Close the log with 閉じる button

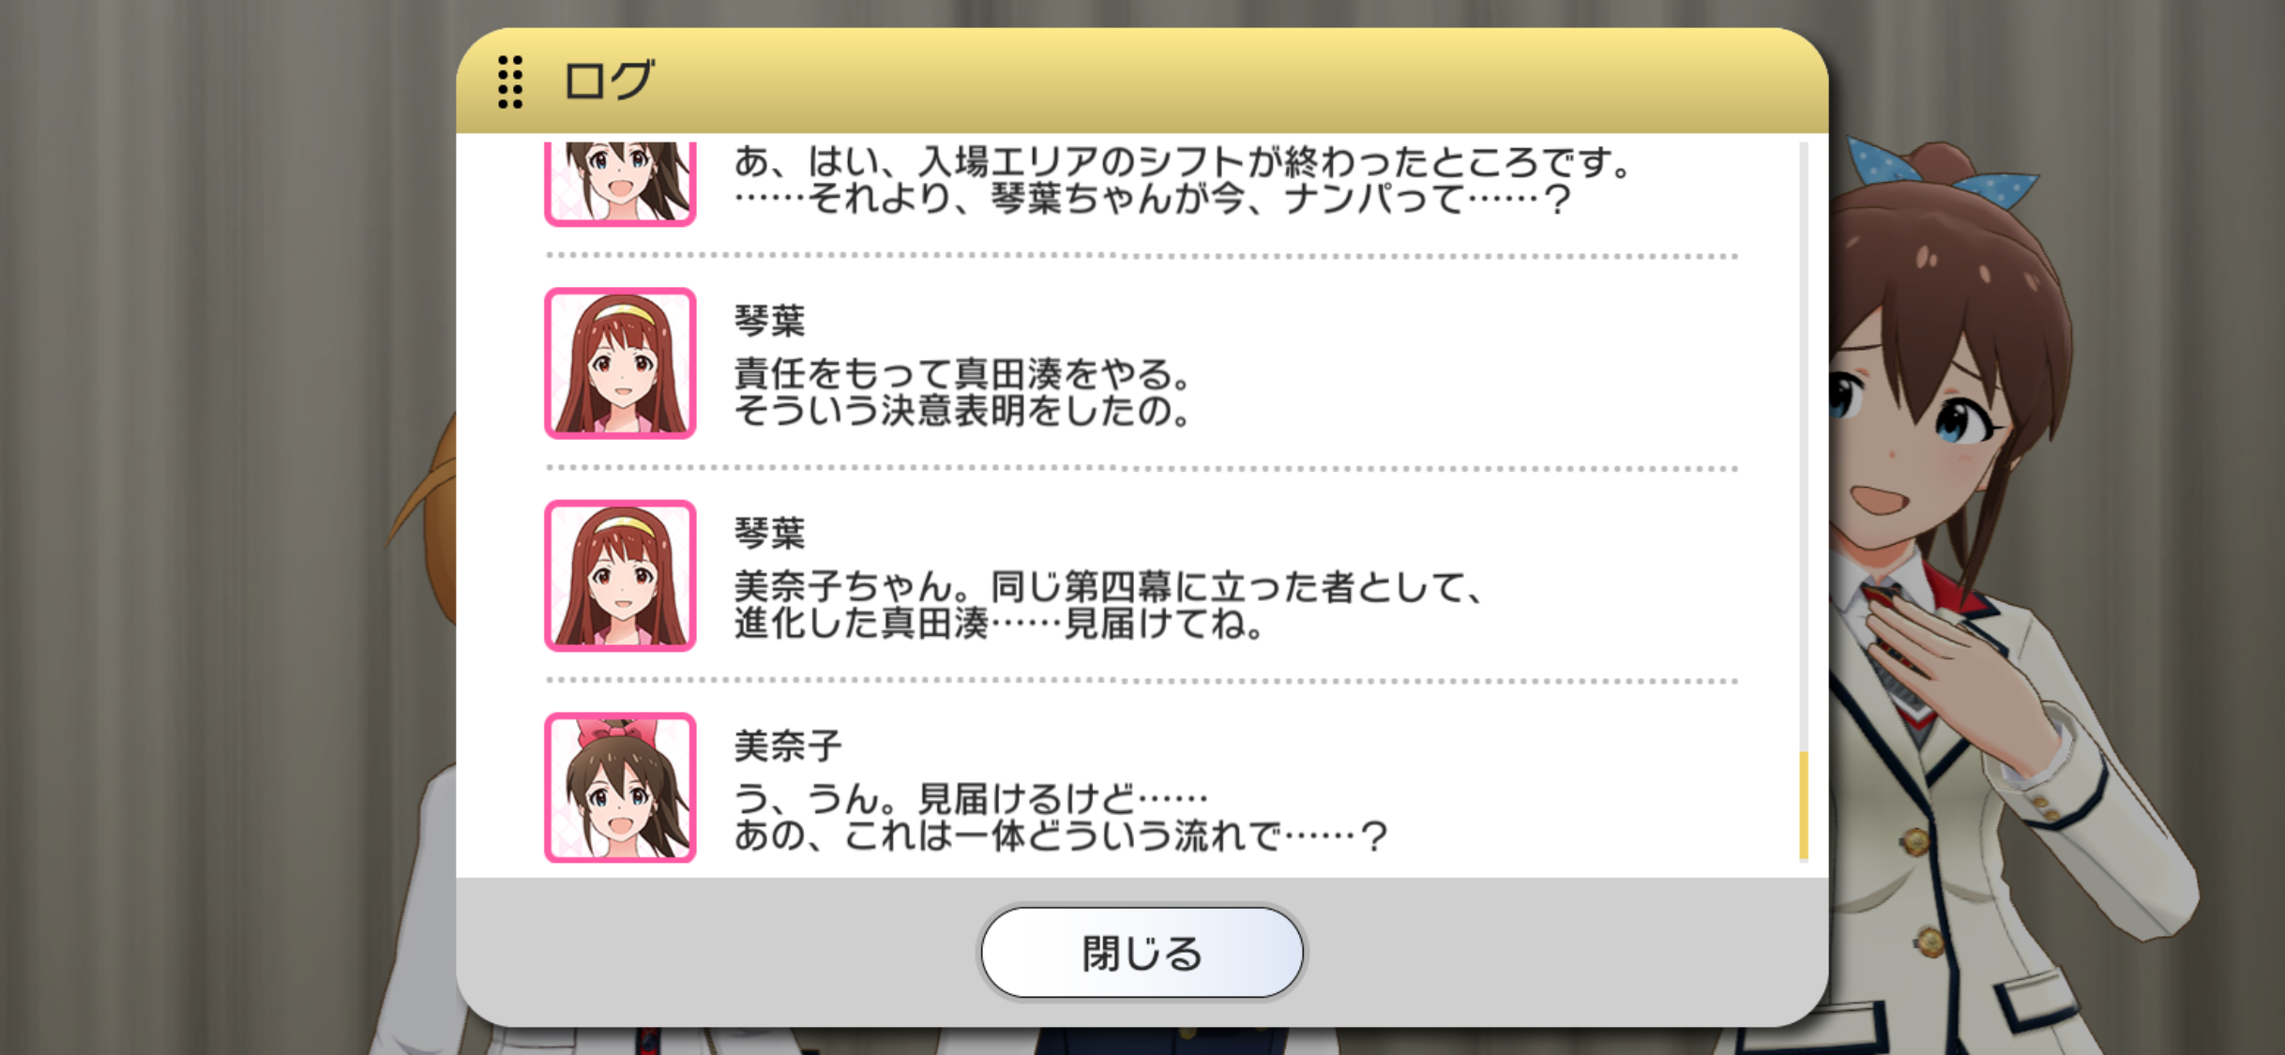point(1142,953)
